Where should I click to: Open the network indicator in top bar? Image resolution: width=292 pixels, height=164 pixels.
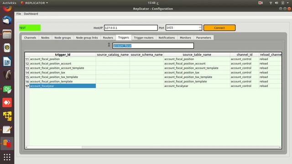271,3
